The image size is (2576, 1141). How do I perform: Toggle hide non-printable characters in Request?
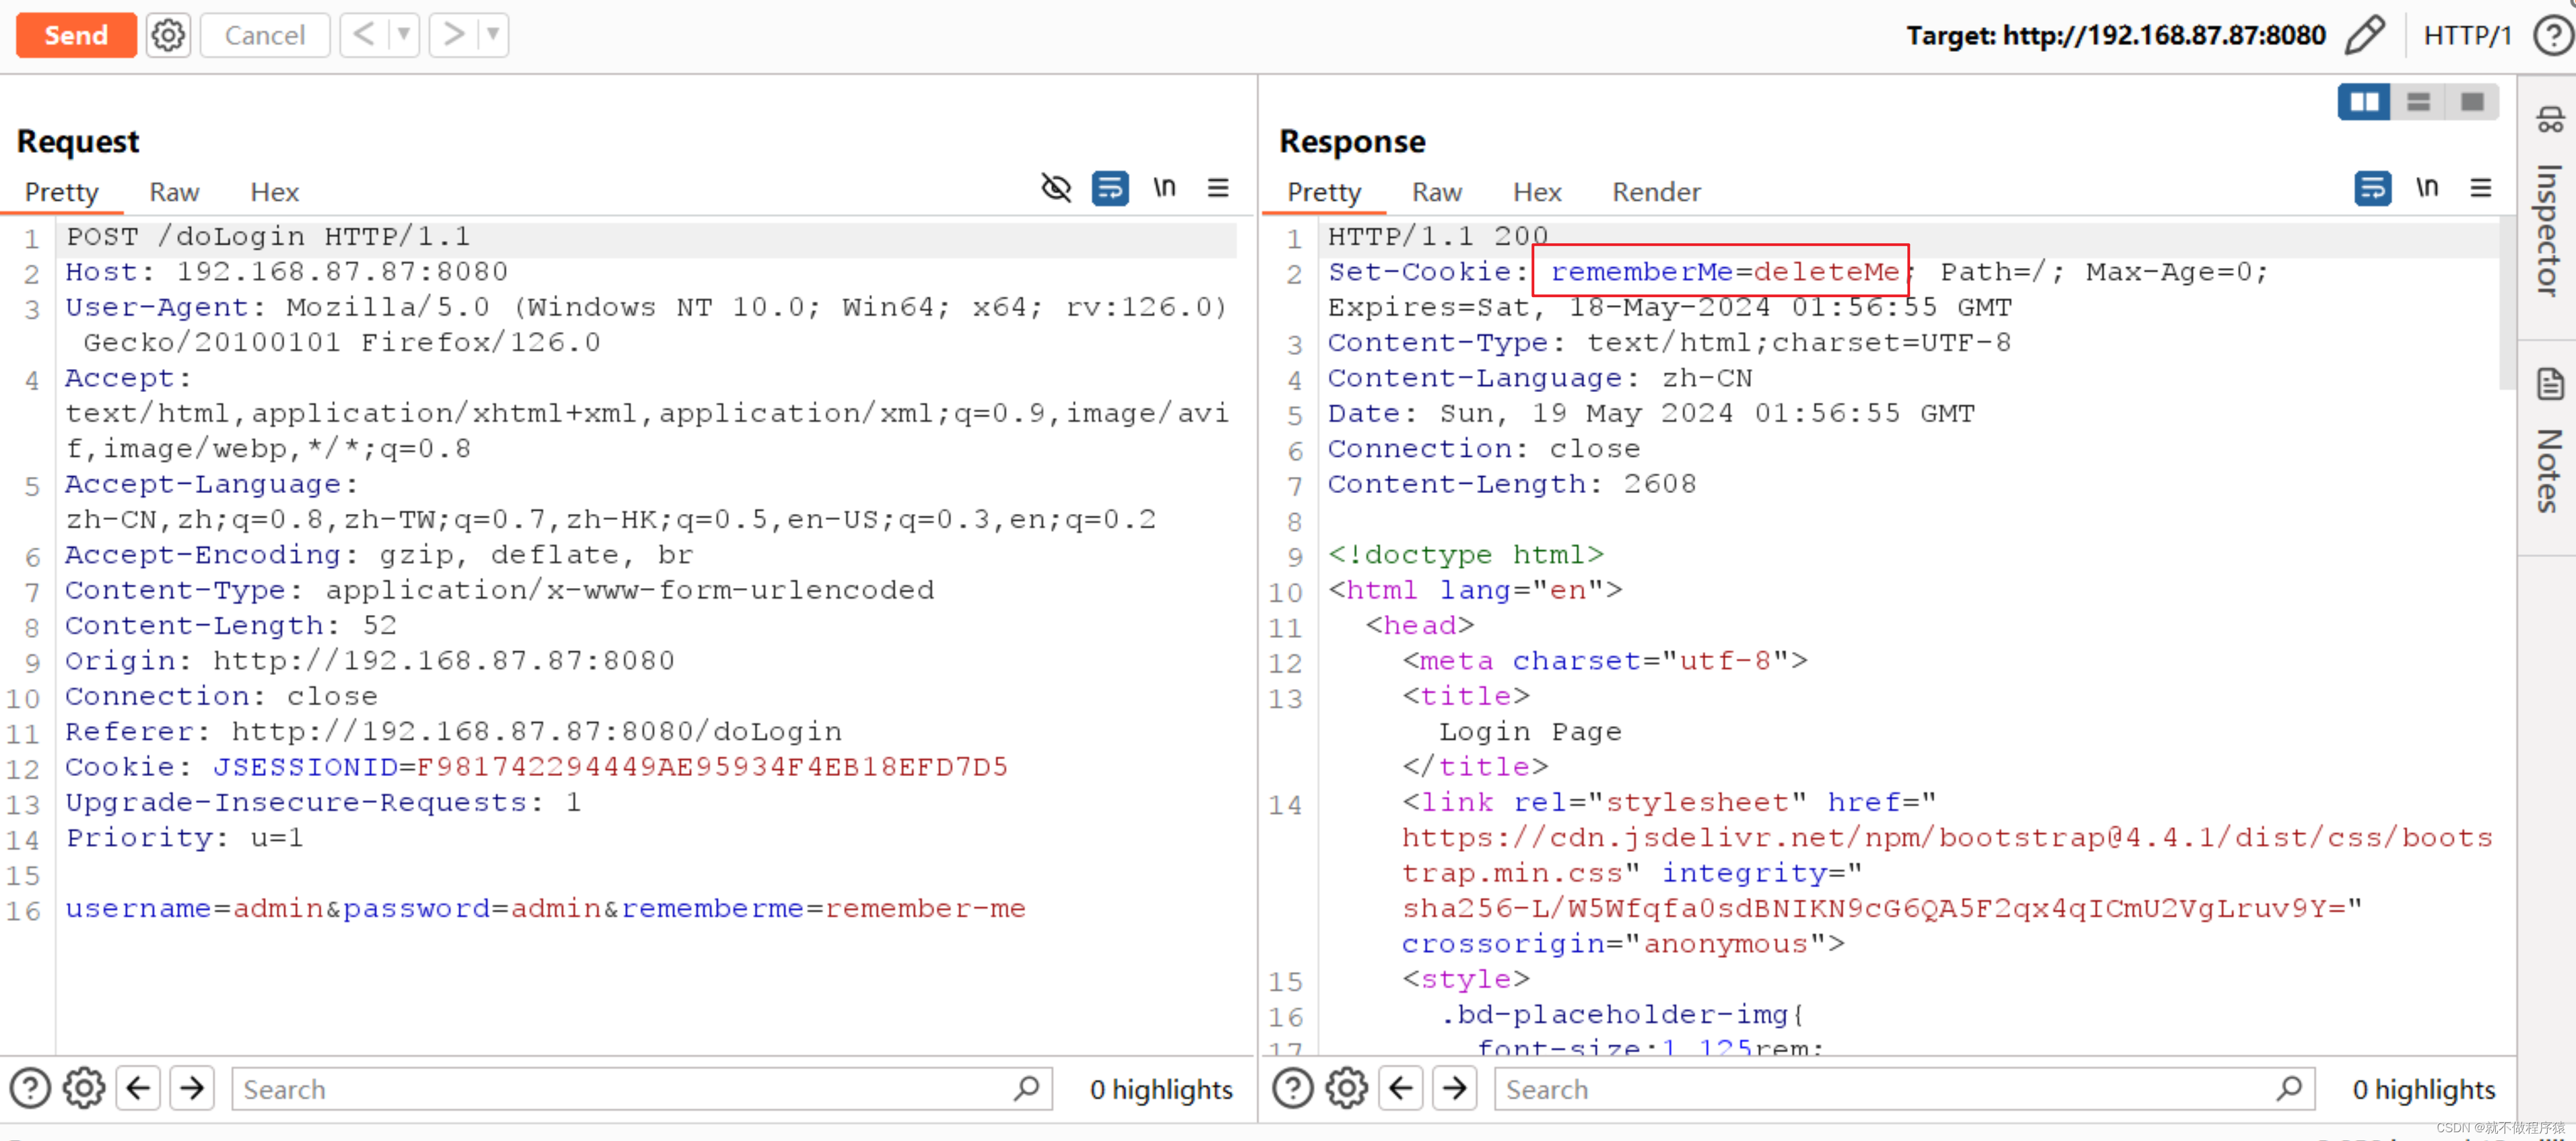click(x=1056, y=187)
